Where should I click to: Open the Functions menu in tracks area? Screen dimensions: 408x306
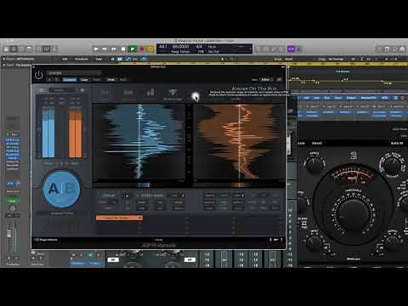(x=82, y=59)
